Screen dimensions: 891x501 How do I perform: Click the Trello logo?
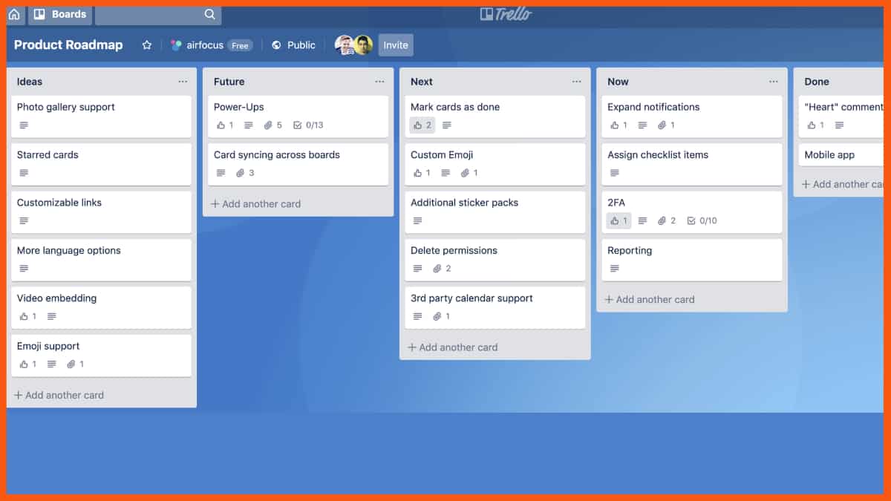coord(506,13)
